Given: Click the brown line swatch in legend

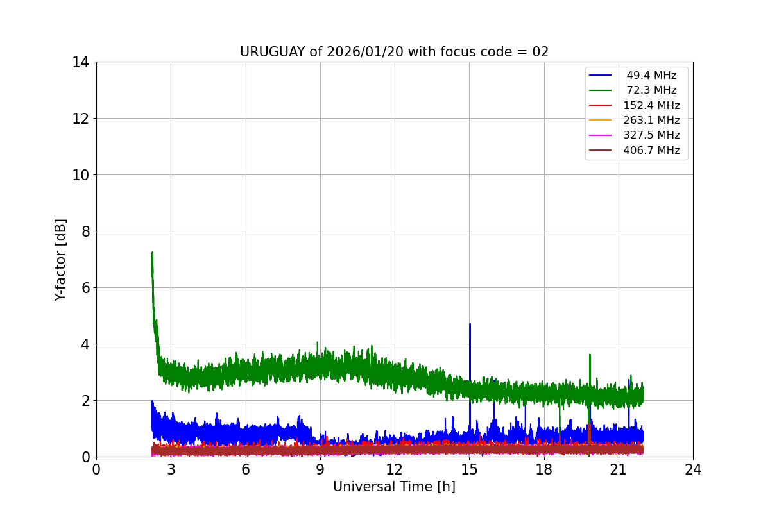Looking at the screenshot, I should 601,151.
